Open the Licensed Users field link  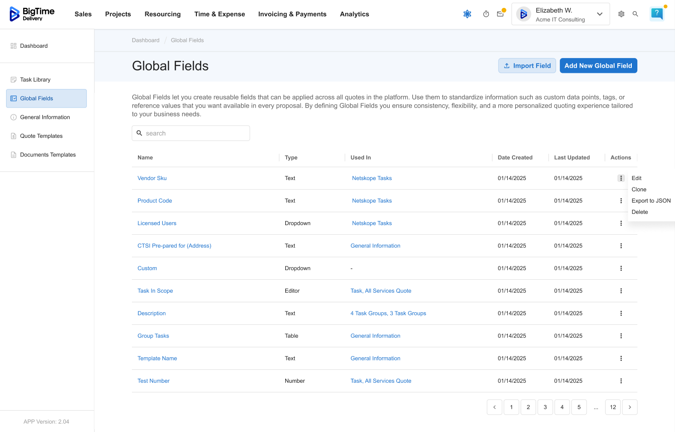click(x=157, y=223)
